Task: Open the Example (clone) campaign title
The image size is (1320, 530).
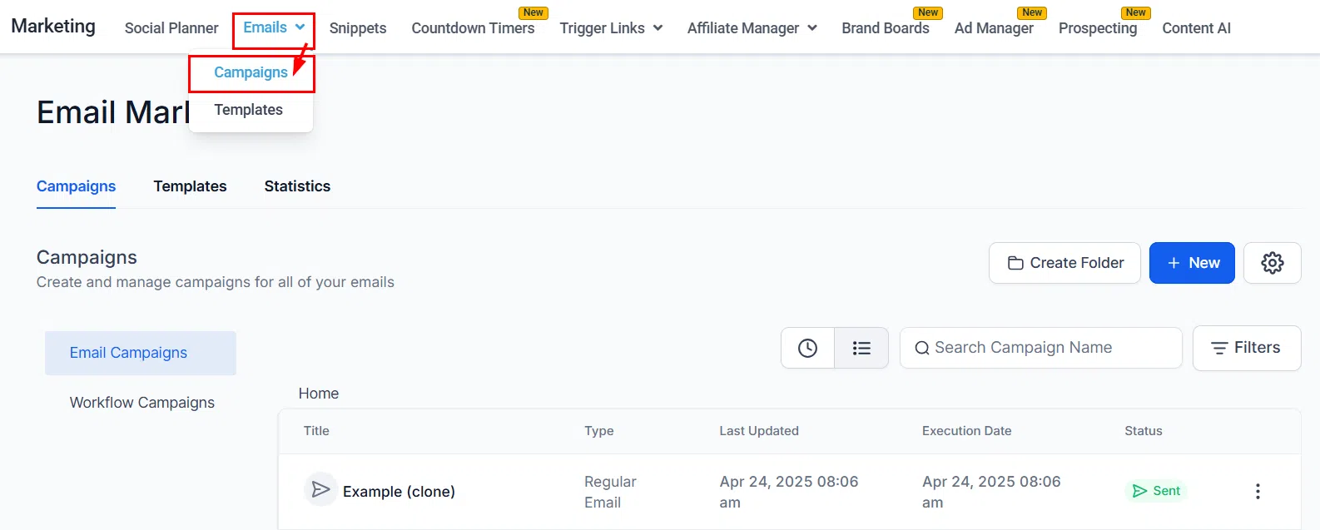Action: 399,492
